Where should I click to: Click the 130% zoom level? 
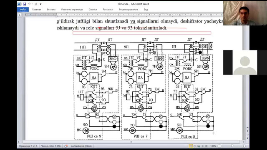click(x=213, y=146)
